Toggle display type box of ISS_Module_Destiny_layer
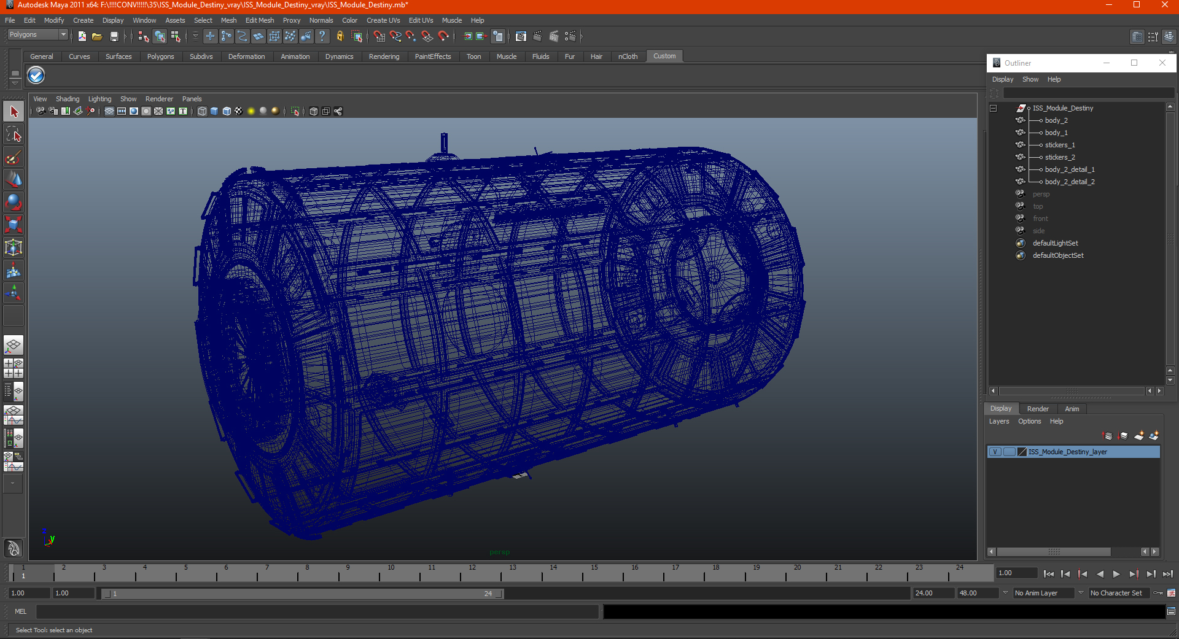The height and width of the screenshot is (639, 1179). click(1009, 452)
